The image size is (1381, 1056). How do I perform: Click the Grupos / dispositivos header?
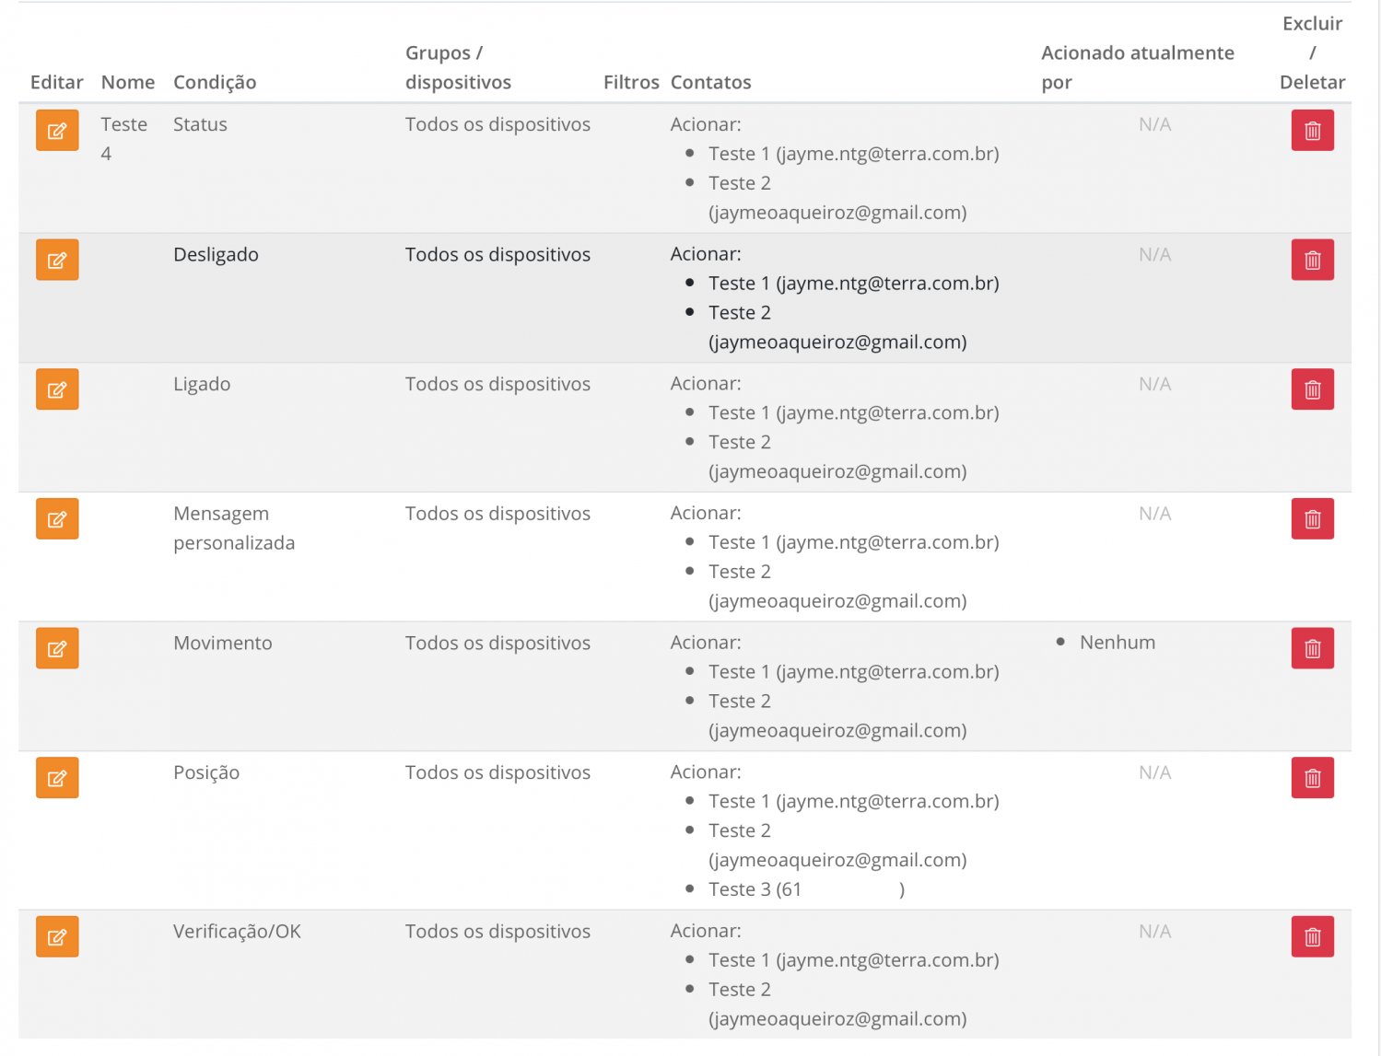click(458, 68)
